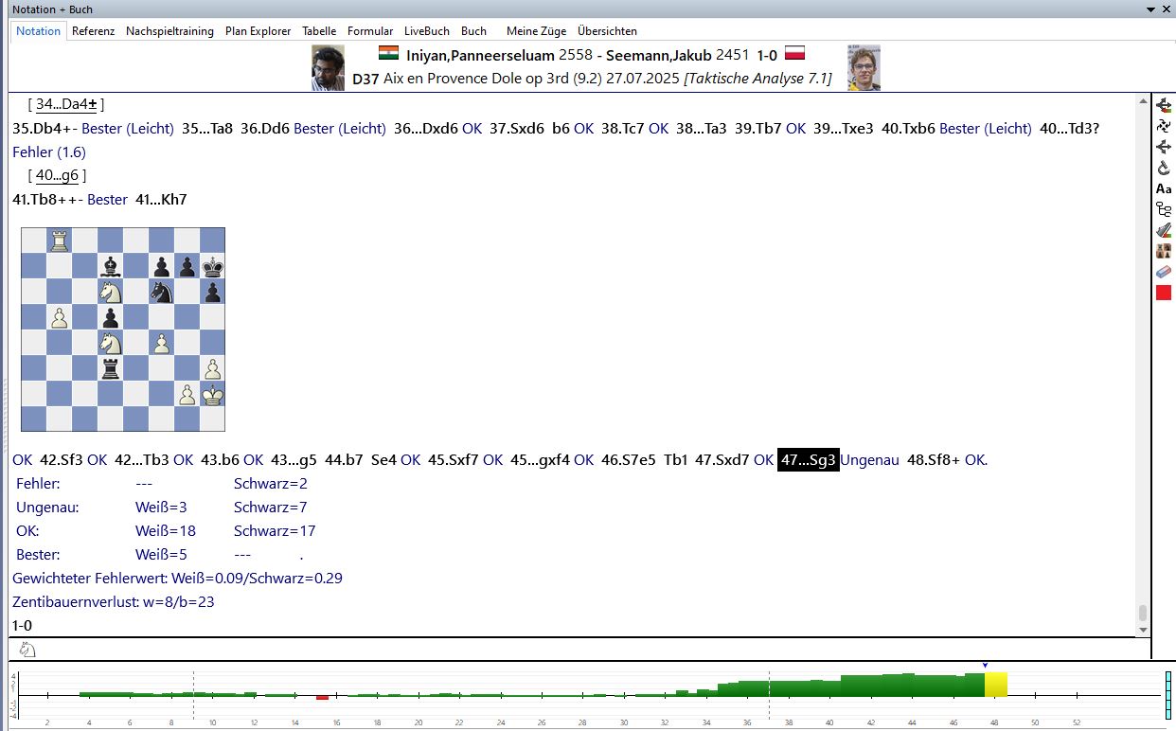Click the red bar in evaluation profile

tap(322, 698)
